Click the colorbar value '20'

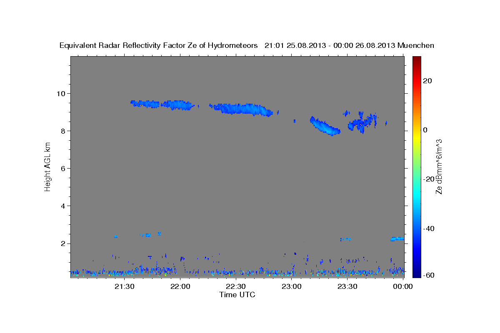[427, 81]
